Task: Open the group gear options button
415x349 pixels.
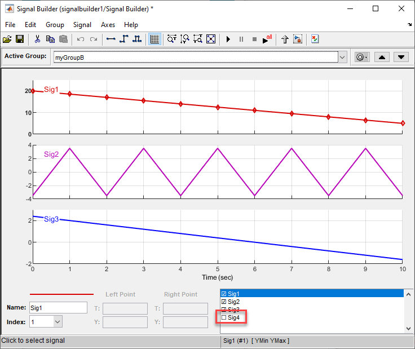Action: 362,57
